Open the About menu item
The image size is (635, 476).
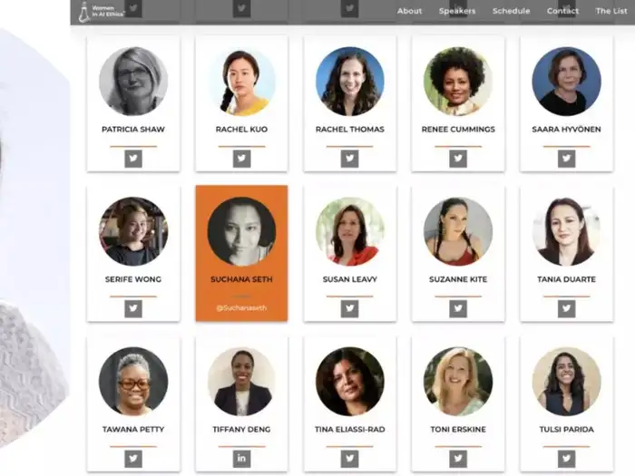tap(409, 11)
